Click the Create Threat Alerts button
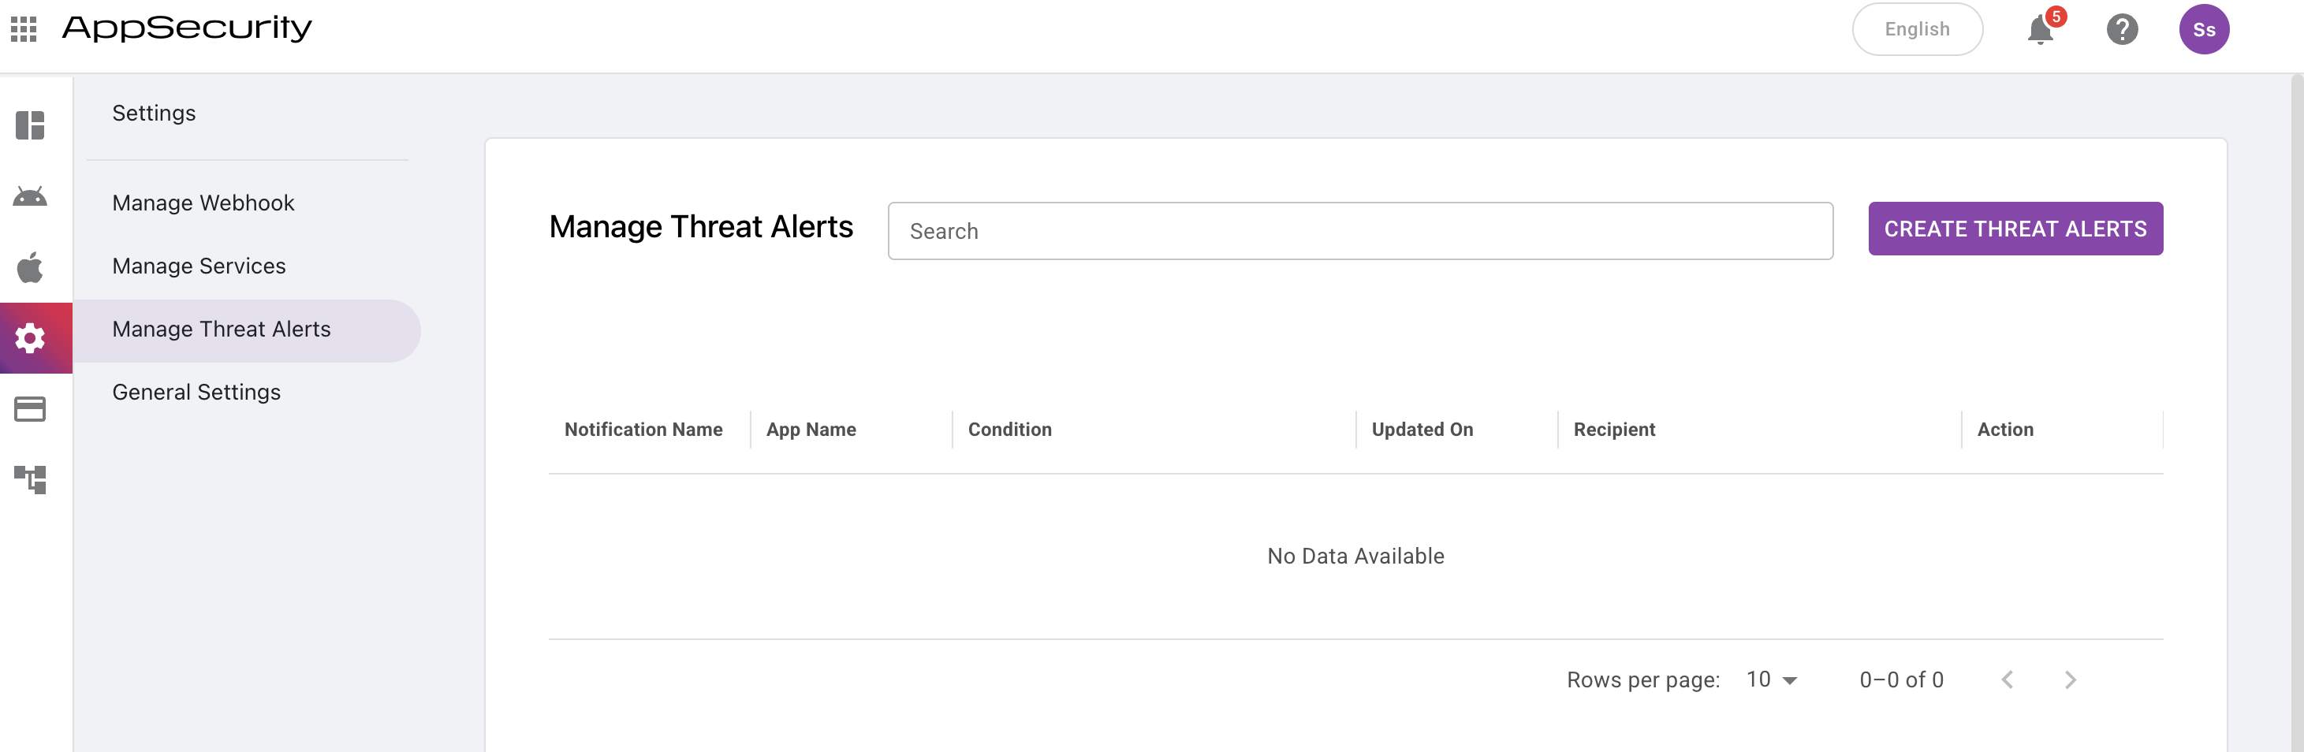The height and width of the screenshot is (752, 2304). pyautogui.click(x=2015, y=229)
